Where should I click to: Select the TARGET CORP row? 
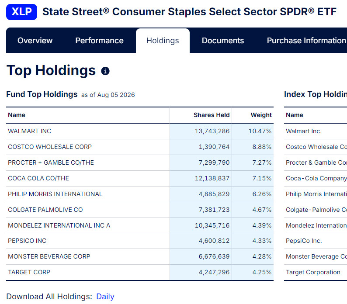(140, 272)
